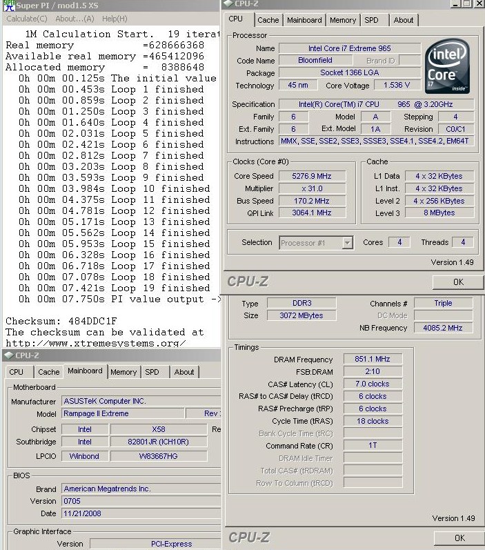Click the CPU-Z icon in top CPU window title
The image size is (485, 550).
[x=228, y=3]
